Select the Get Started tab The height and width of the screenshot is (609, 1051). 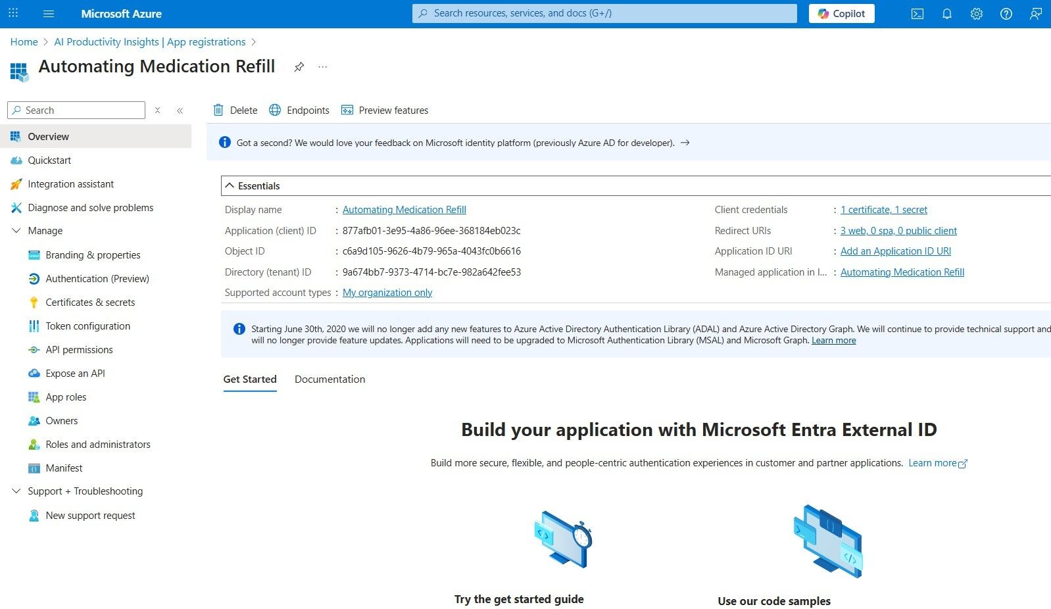[x=250, y=379]
